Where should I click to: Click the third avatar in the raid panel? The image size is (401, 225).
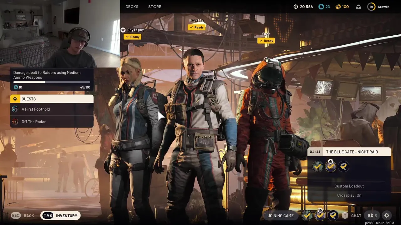tap(343, 167)
